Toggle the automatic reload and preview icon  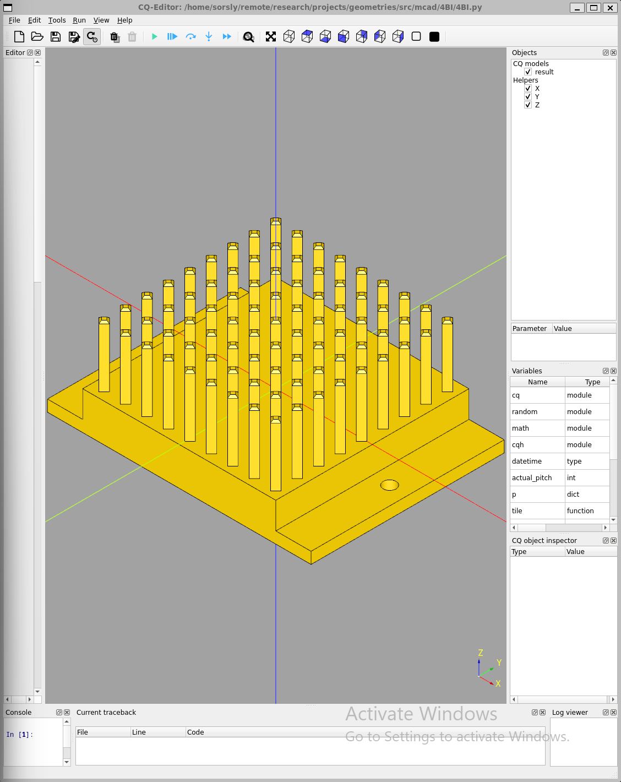(92, 37)
